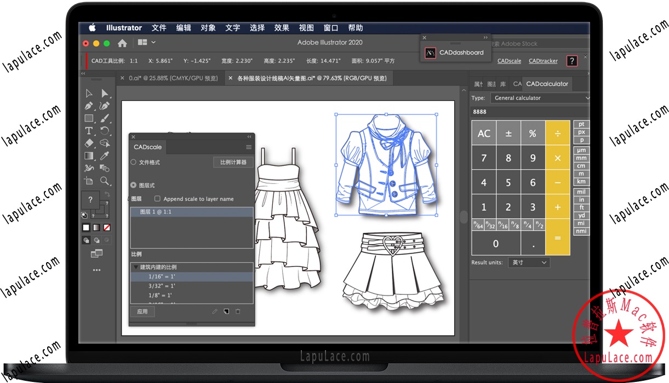Open the CADscale panel flyout menu
Viewport: 669px width, 383px height.
coord(249,147)
